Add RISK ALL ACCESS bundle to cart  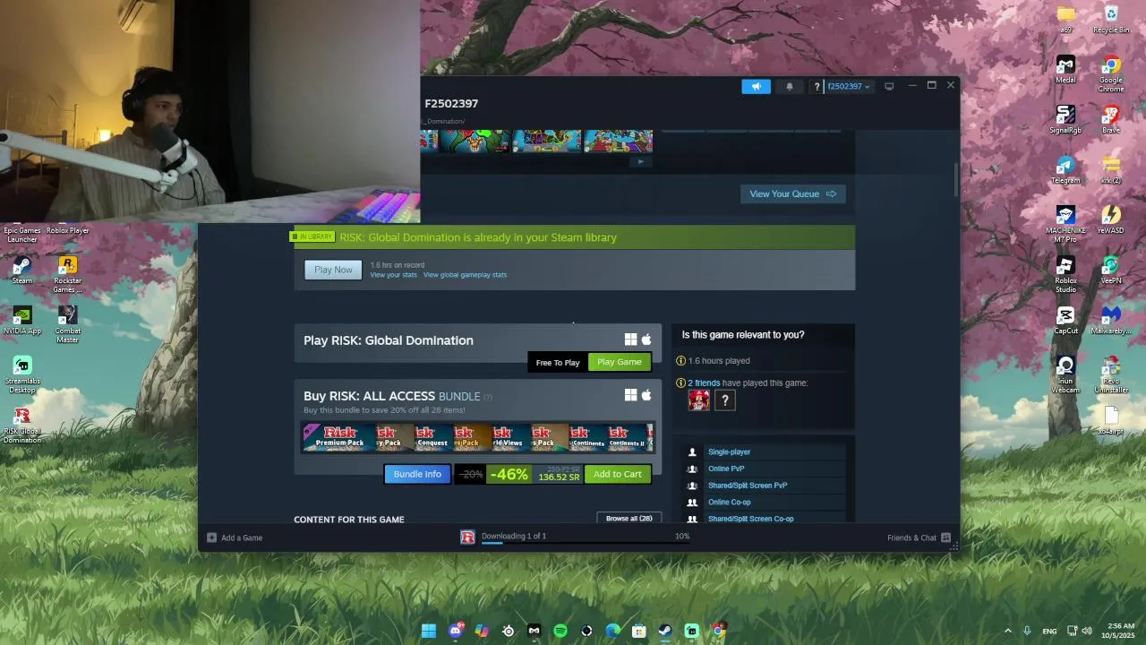click(x=617, y=474)
